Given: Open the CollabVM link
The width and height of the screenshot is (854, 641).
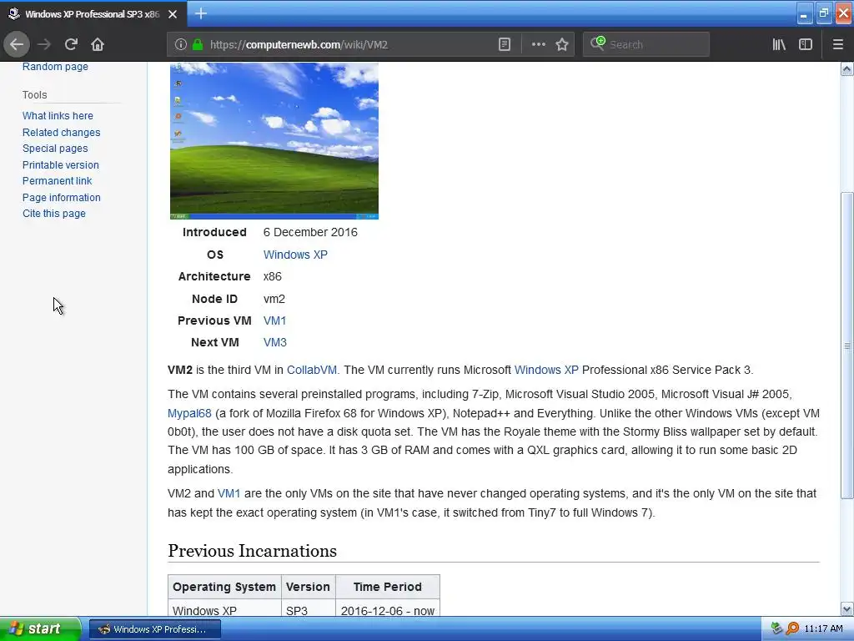Looking at the screenshot, I should 312,370.
